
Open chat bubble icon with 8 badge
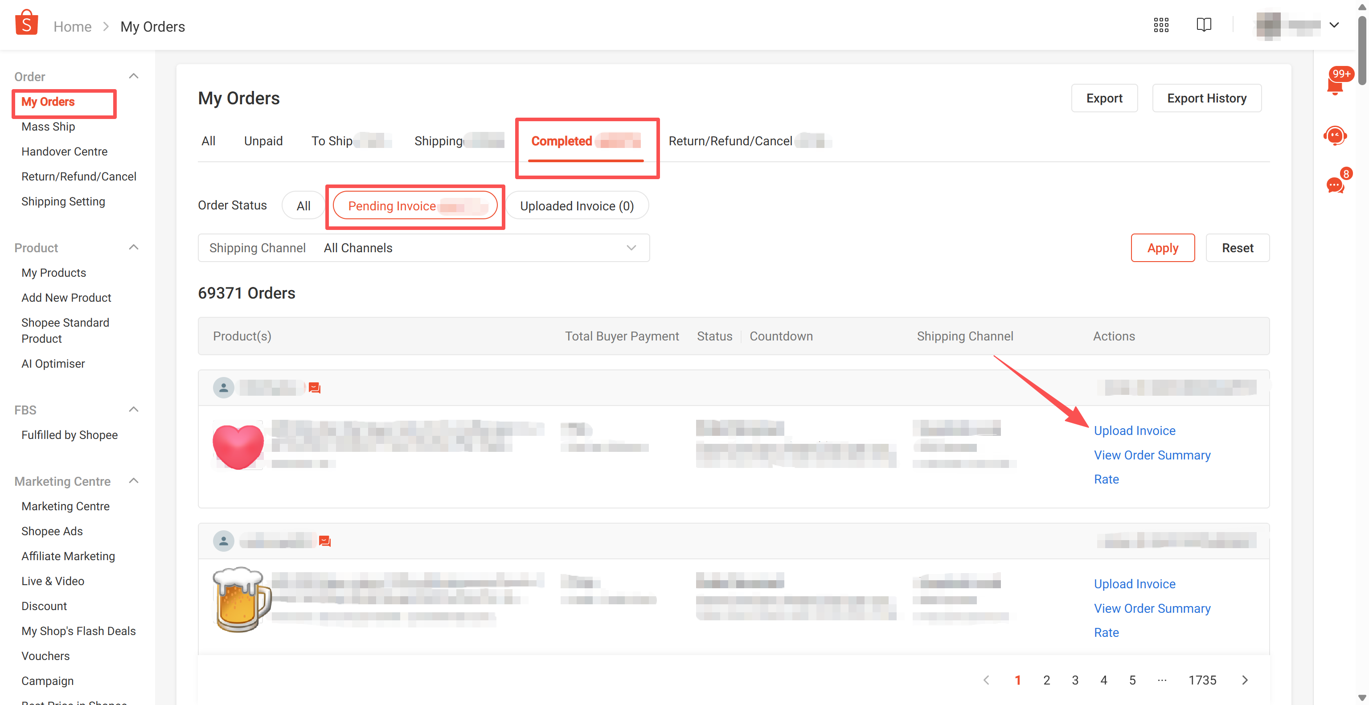[1334, 184]
